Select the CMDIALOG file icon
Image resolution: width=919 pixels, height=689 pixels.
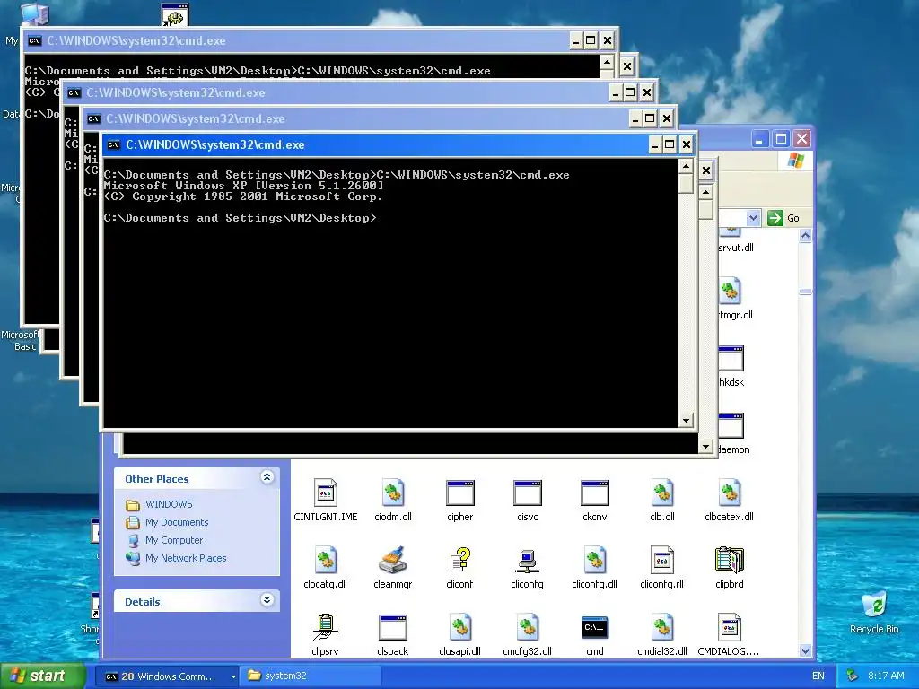(x=730, y=627)
